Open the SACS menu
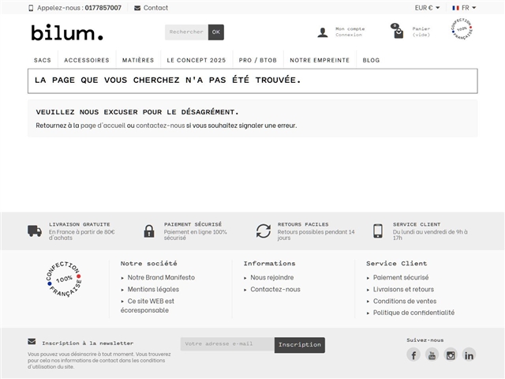 [x=43, y=60]
